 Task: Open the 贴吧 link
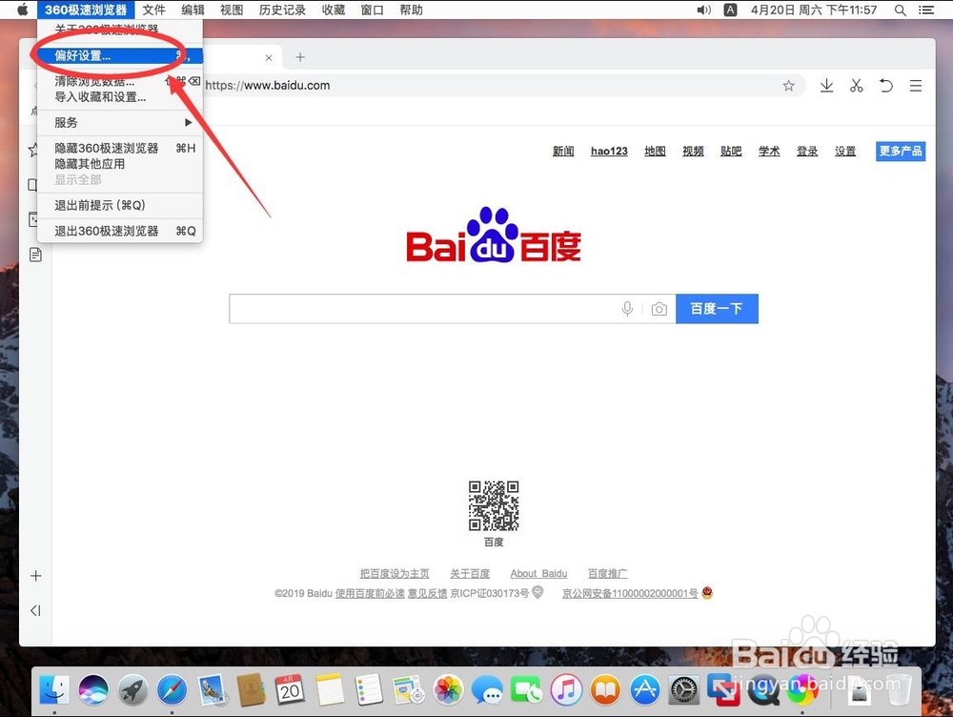click(x=731, y=151)
